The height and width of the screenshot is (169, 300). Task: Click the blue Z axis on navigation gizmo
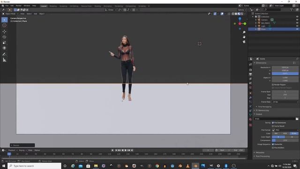click(240, 19)
